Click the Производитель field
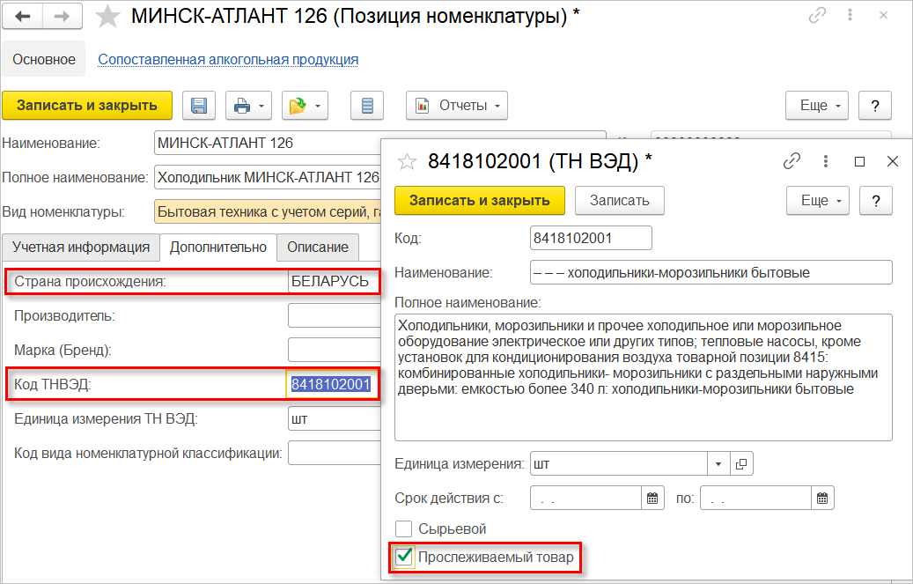 (x=335, y=316)
